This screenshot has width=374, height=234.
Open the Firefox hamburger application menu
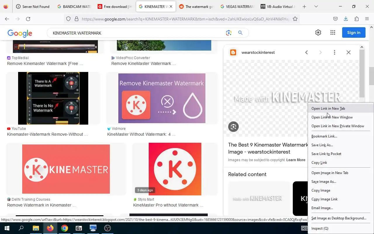click(x=367, y=19)
